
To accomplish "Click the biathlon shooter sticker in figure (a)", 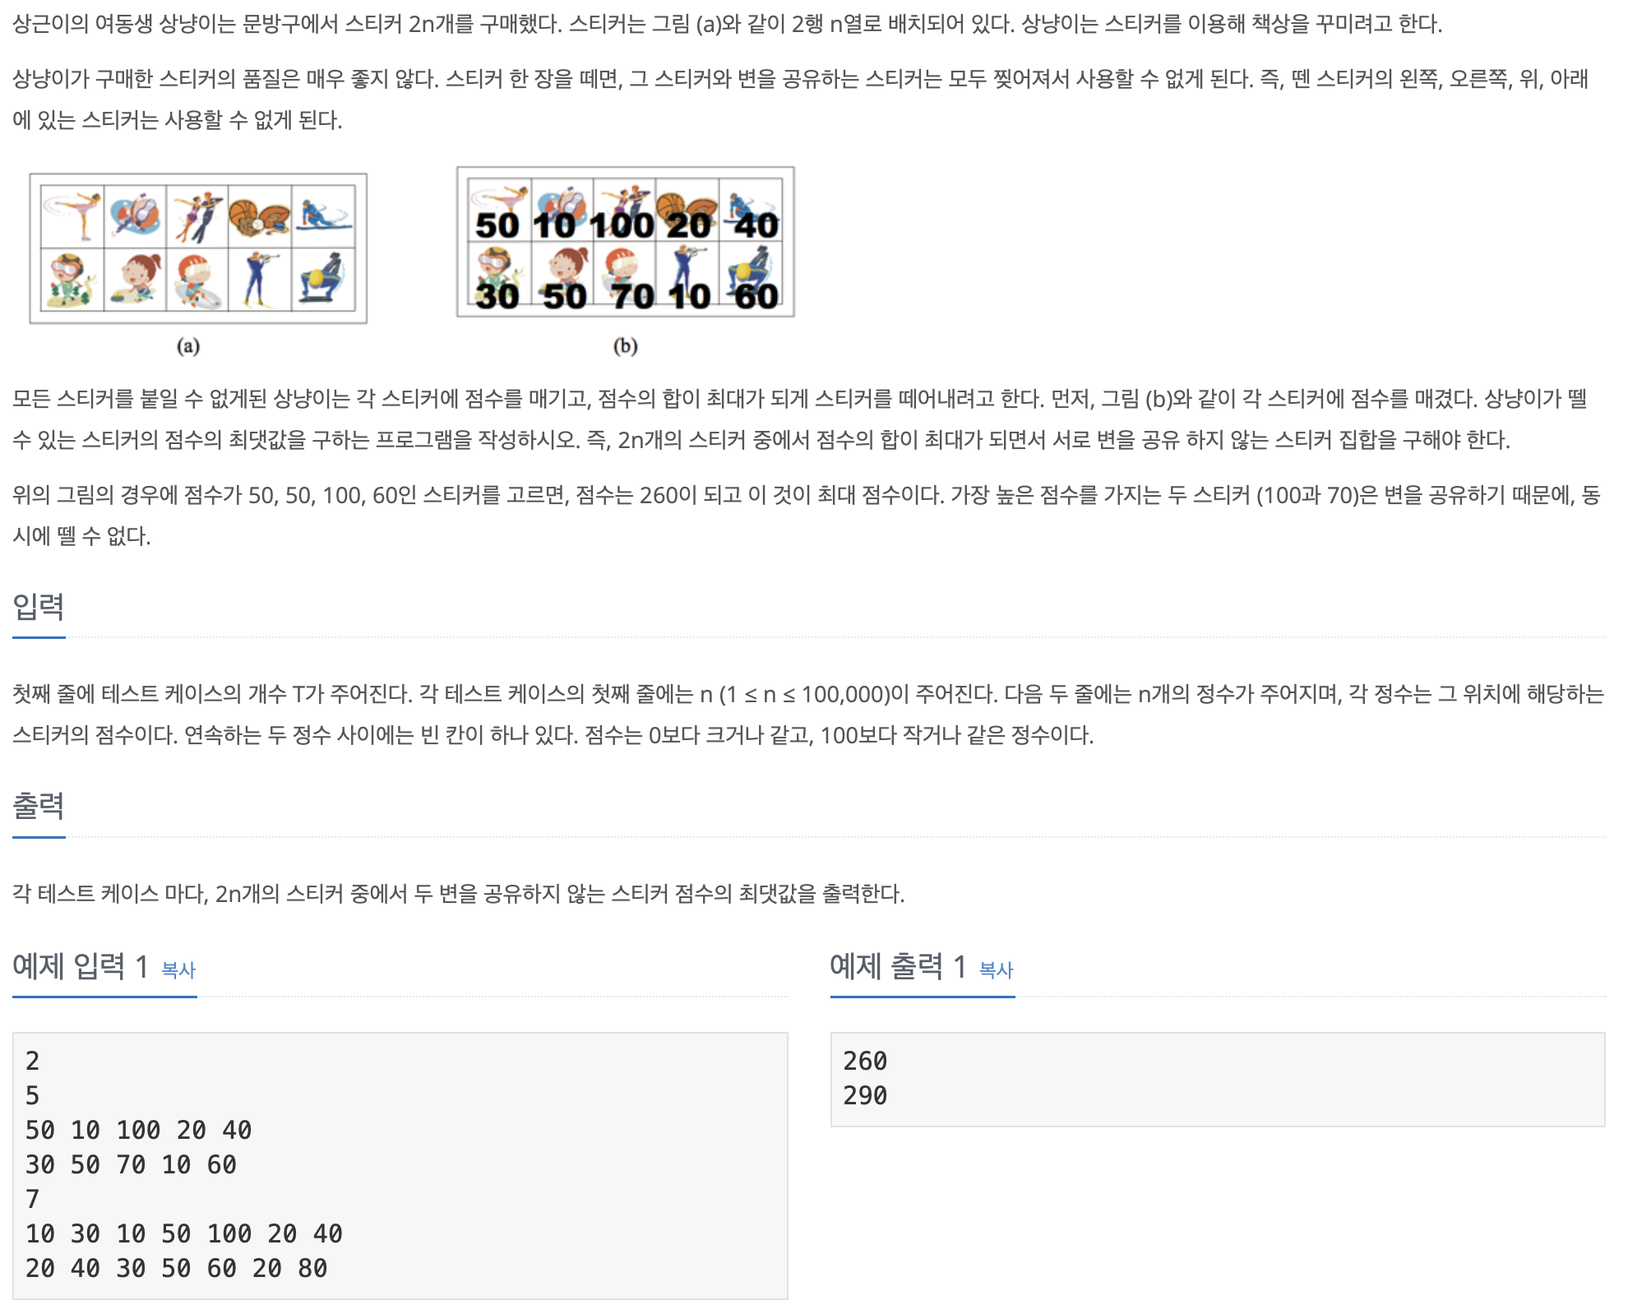I will (260, 280).
